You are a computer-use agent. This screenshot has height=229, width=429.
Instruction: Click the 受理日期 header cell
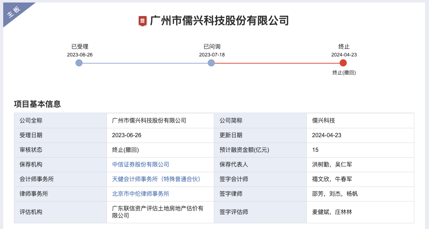60,135
